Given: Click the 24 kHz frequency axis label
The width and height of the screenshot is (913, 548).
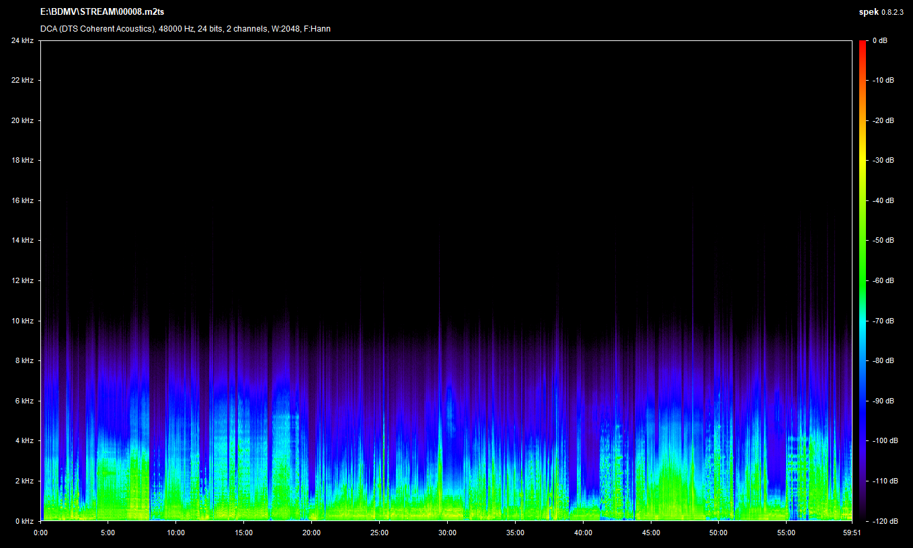Looking at the screenshot, I should (x=22, y=41).
